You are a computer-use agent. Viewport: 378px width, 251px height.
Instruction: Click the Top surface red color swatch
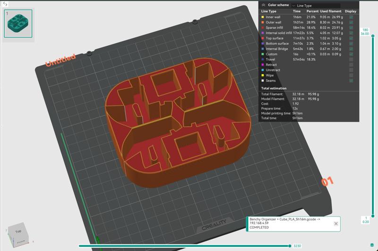263,38
